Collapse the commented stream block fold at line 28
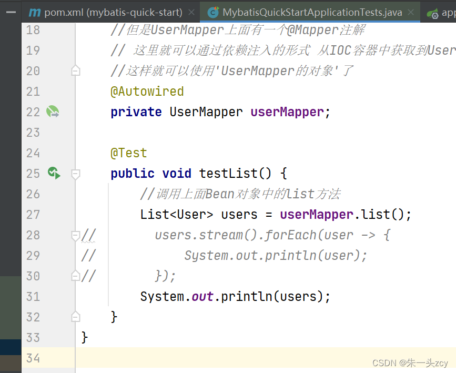Viewport: 456px width, 373px height. pyautogui.click(x=75, y=235)
